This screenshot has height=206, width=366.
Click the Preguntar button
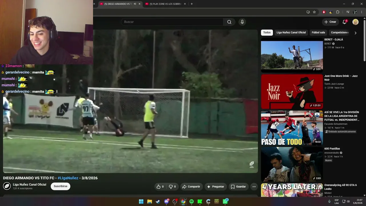(216, 187)
